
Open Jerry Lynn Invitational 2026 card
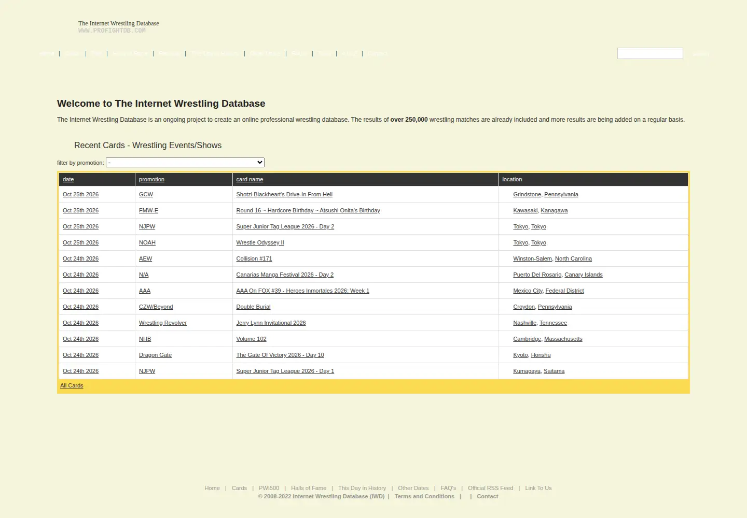coord(271,323)
